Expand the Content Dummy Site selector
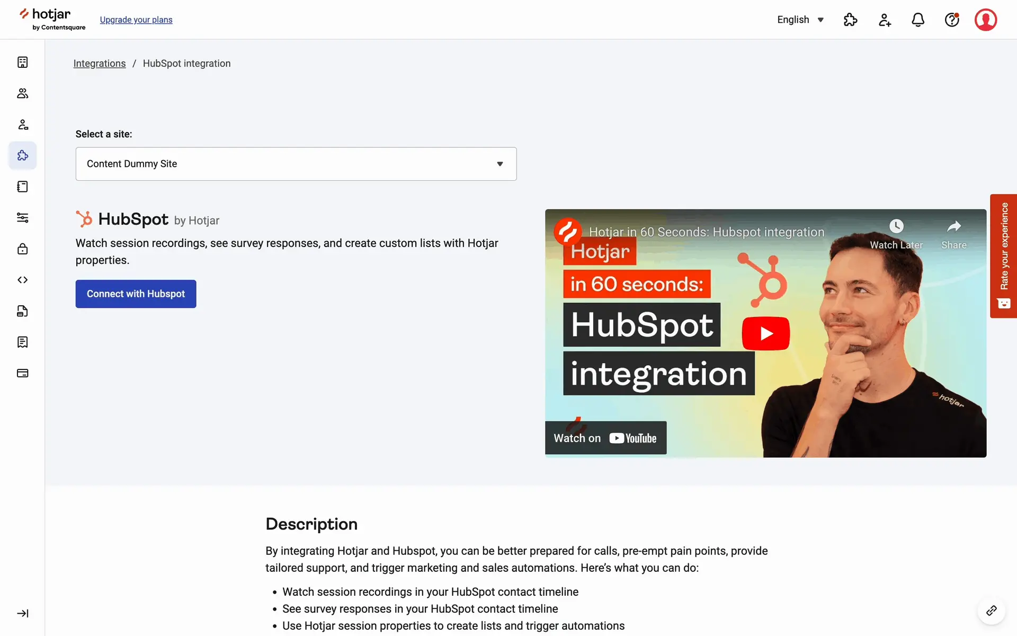 tap(296, 164)
